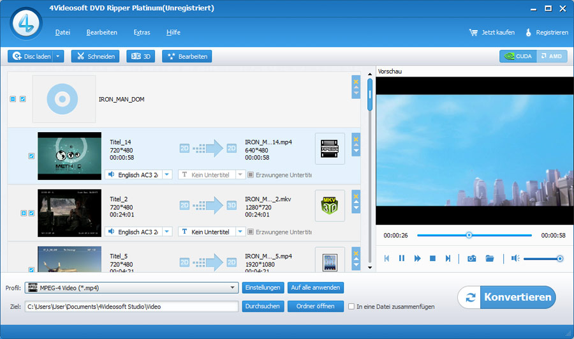Open the Hilfe menu
The image size is (574, 339).
173,33
